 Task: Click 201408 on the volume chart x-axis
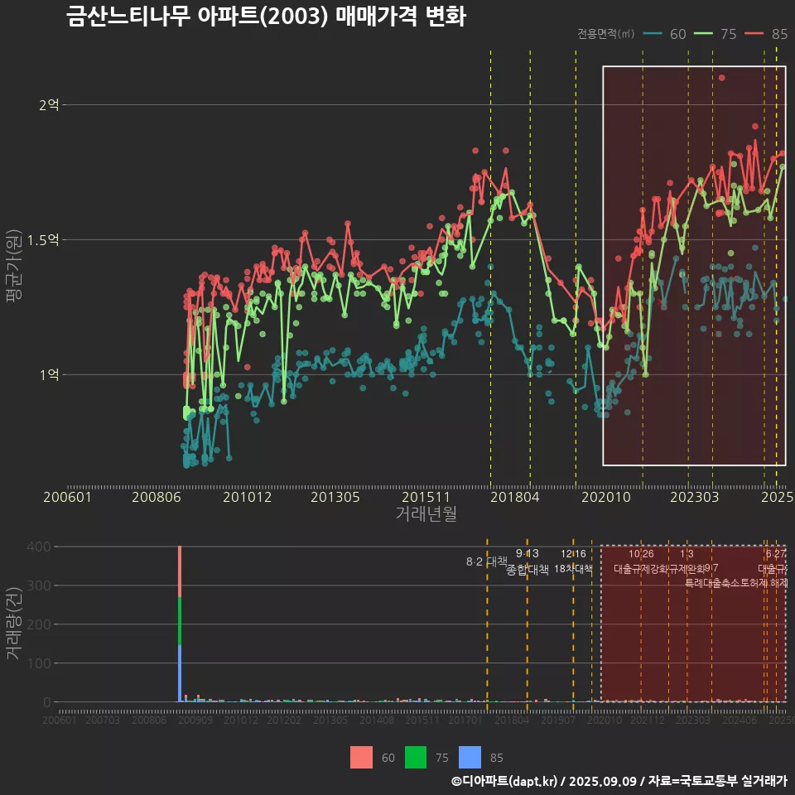click(377, 720)
